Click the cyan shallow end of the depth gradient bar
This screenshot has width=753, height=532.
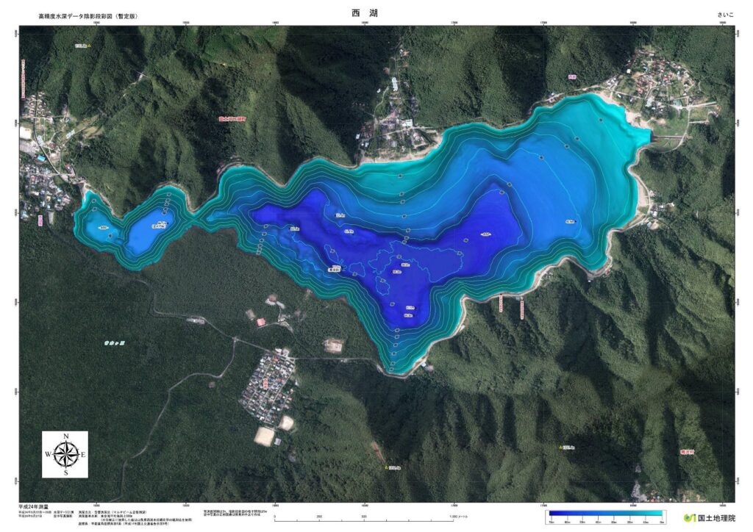[x=660, y=514]
